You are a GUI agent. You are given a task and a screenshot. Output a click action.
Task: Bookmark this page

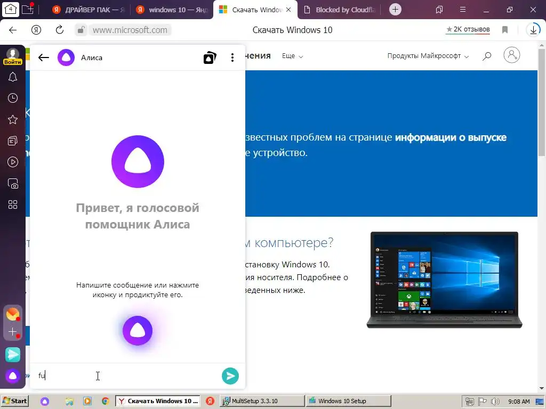coord(505,30)
